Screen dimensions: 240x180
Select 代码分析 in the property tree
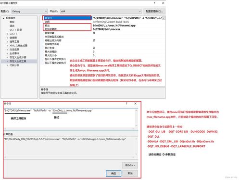[14, 65]
